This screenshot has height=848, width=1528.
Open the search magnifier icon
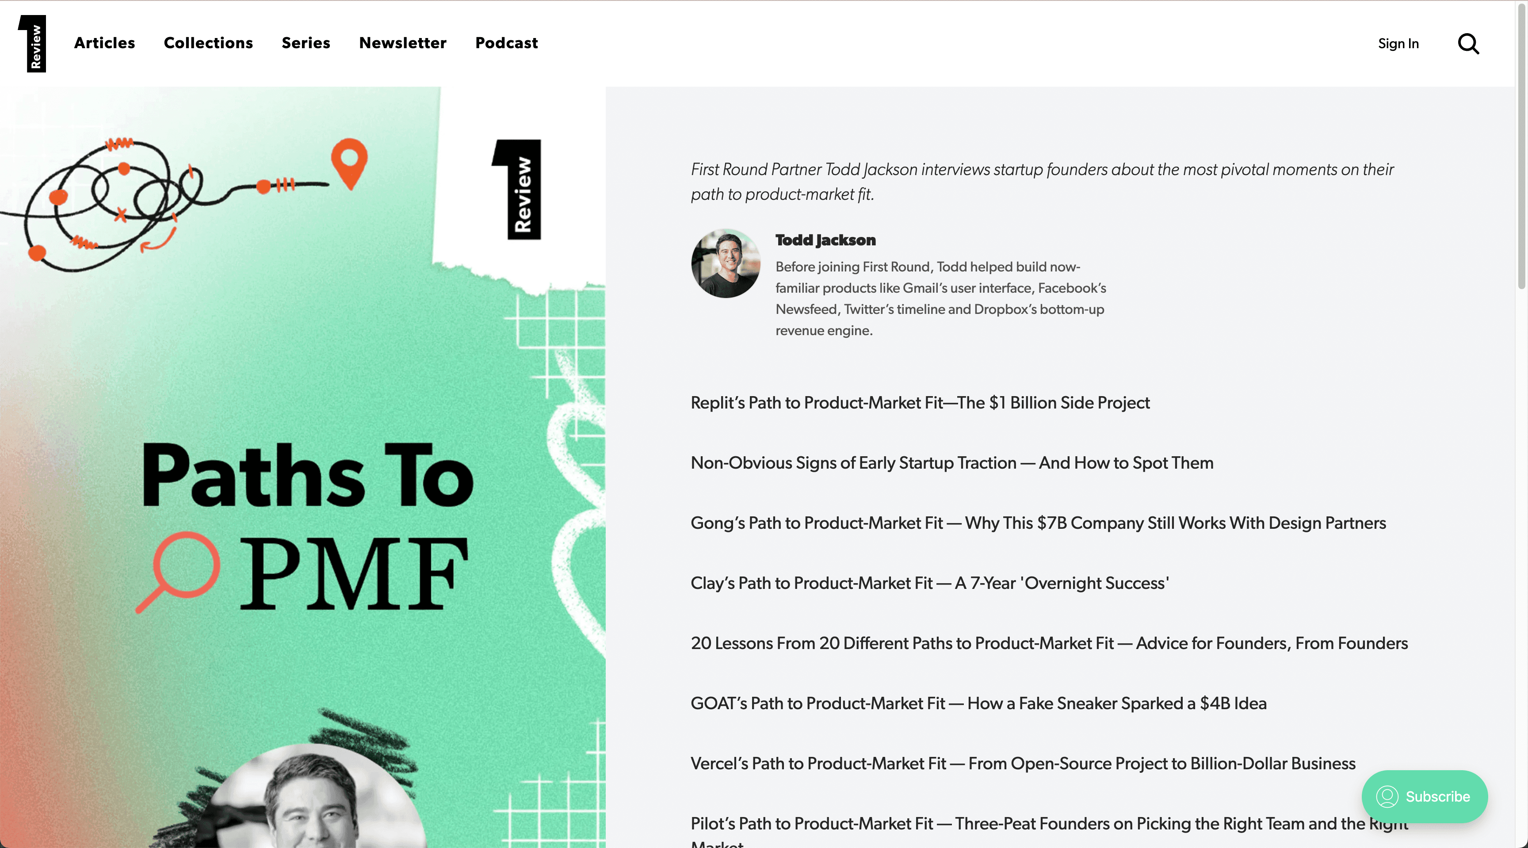pyautogui.click(x=1468, y=43)
